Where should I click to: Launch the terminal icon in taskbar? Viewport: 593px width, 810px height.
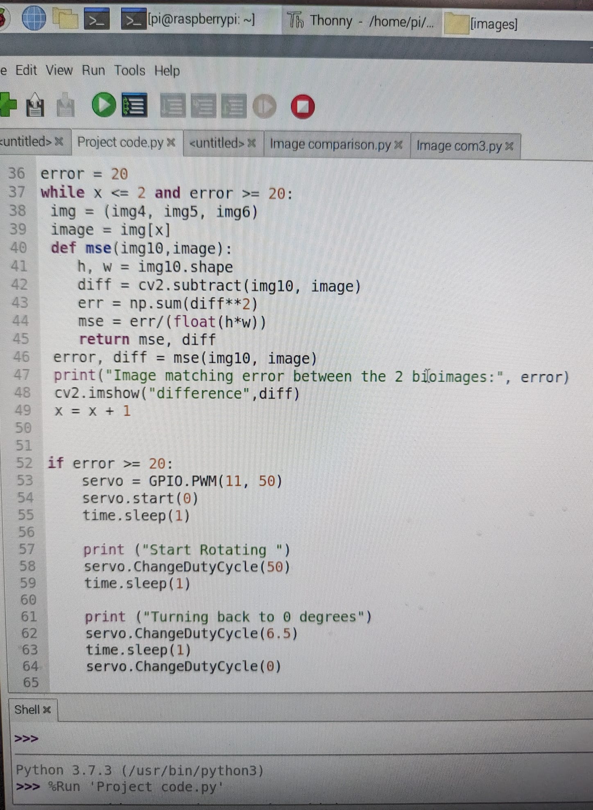click(97, 19)
